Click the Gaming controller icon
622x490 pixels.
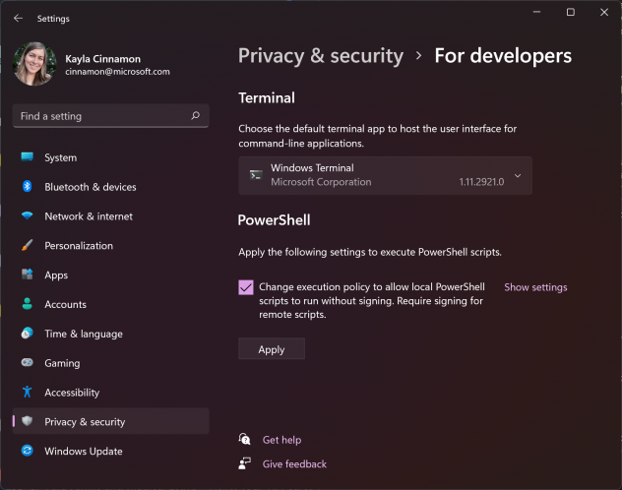27,363
